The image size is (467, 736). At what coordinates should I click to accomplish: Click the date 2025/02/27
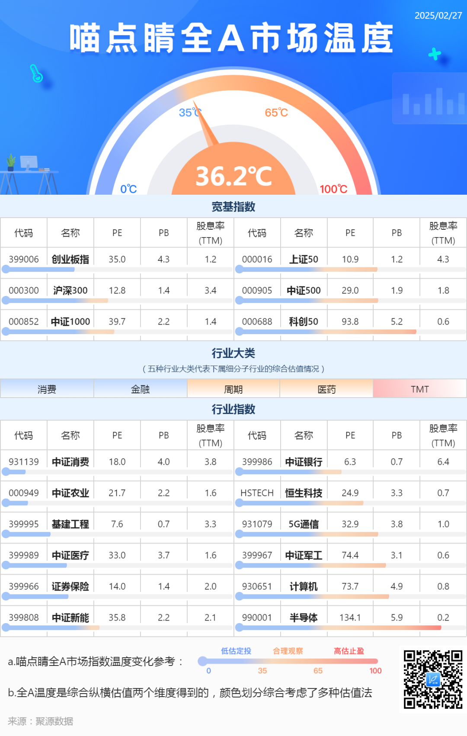click(x=438, y=16)
